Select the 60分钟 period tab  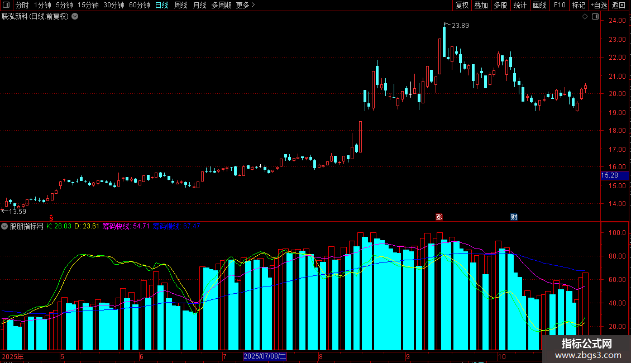point(139,5)
